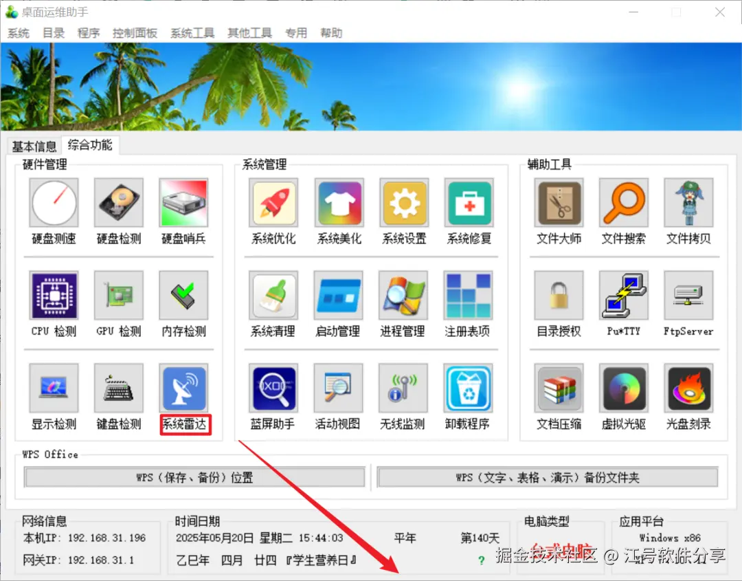This screenshot has height=581, width=742.
Task: Switch to the 基本信息 tab
Action: pos(34,146)
